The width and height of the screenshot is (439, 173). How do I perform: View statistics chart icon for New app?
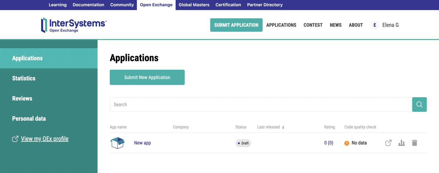401,143
